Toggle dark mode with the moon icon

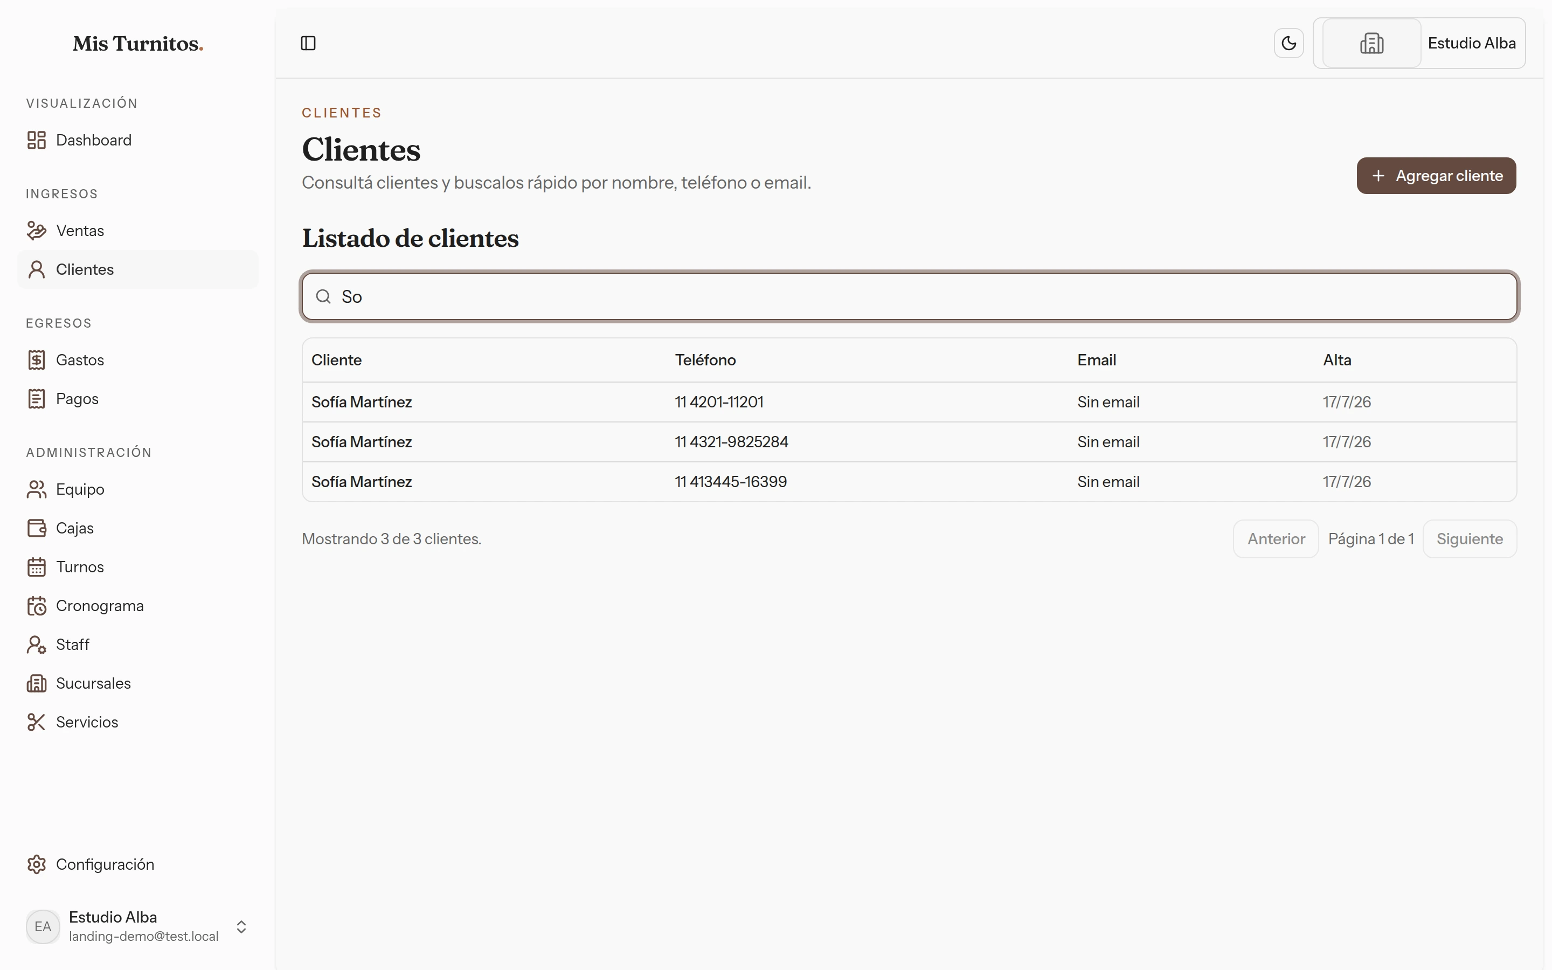click(x=1288, y=43)
